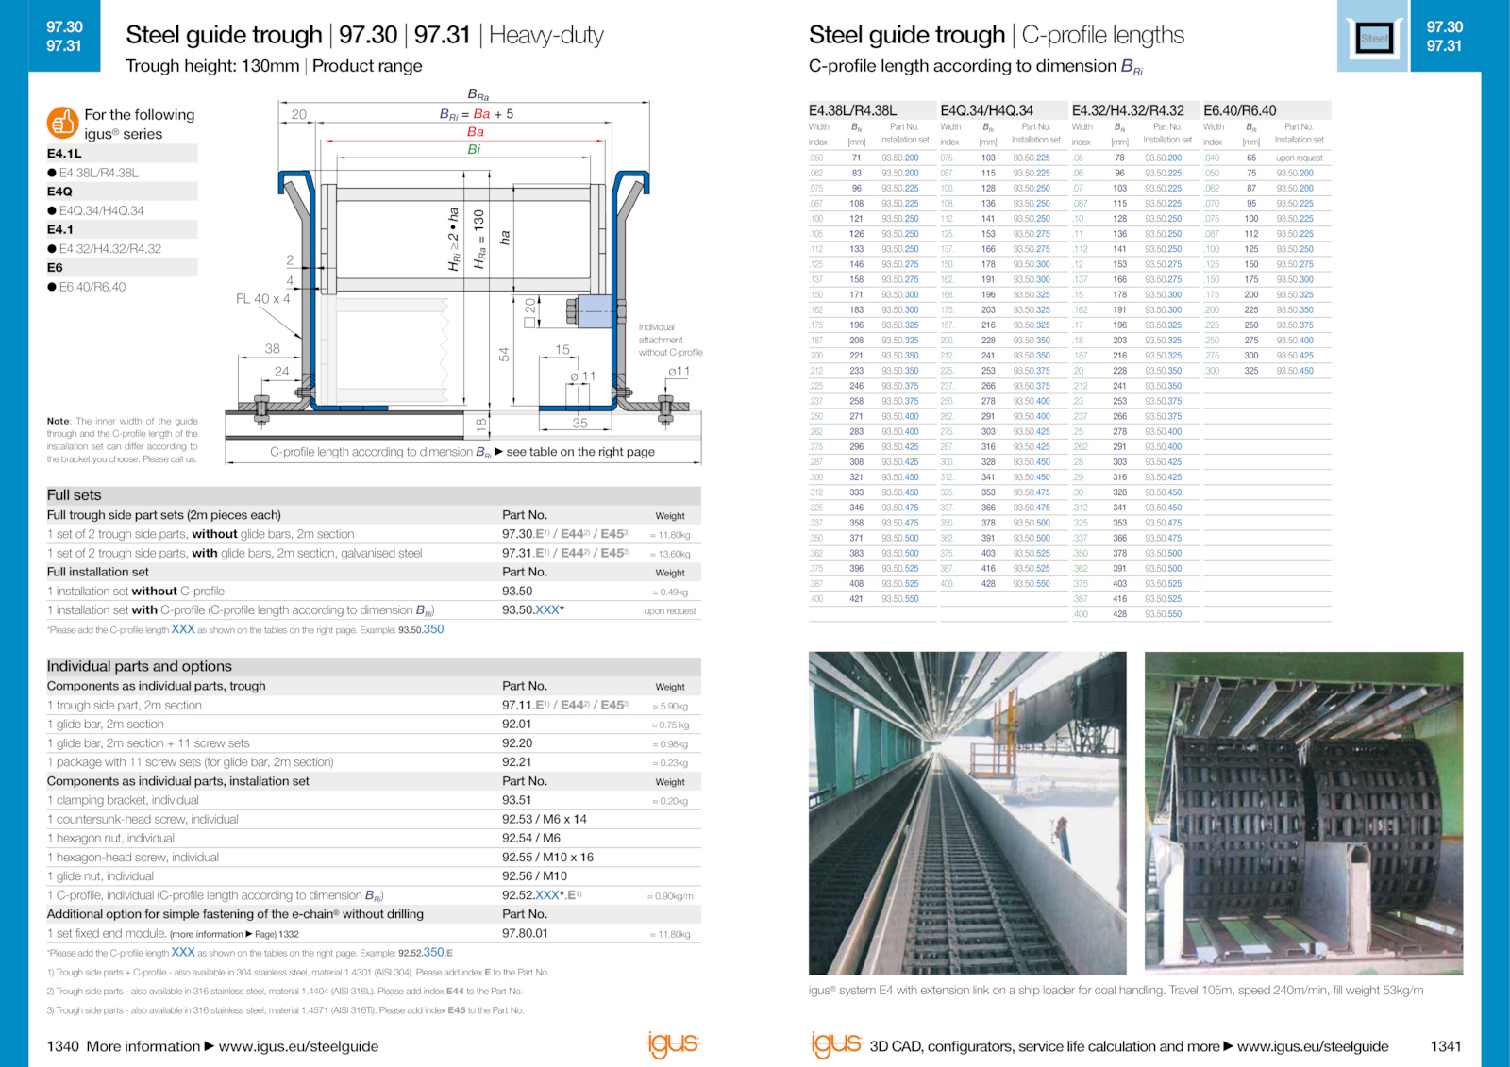Click part number 92.21 screw sets package
The height and width of the screenshot is (1067, 1510).
pos(516,762)
